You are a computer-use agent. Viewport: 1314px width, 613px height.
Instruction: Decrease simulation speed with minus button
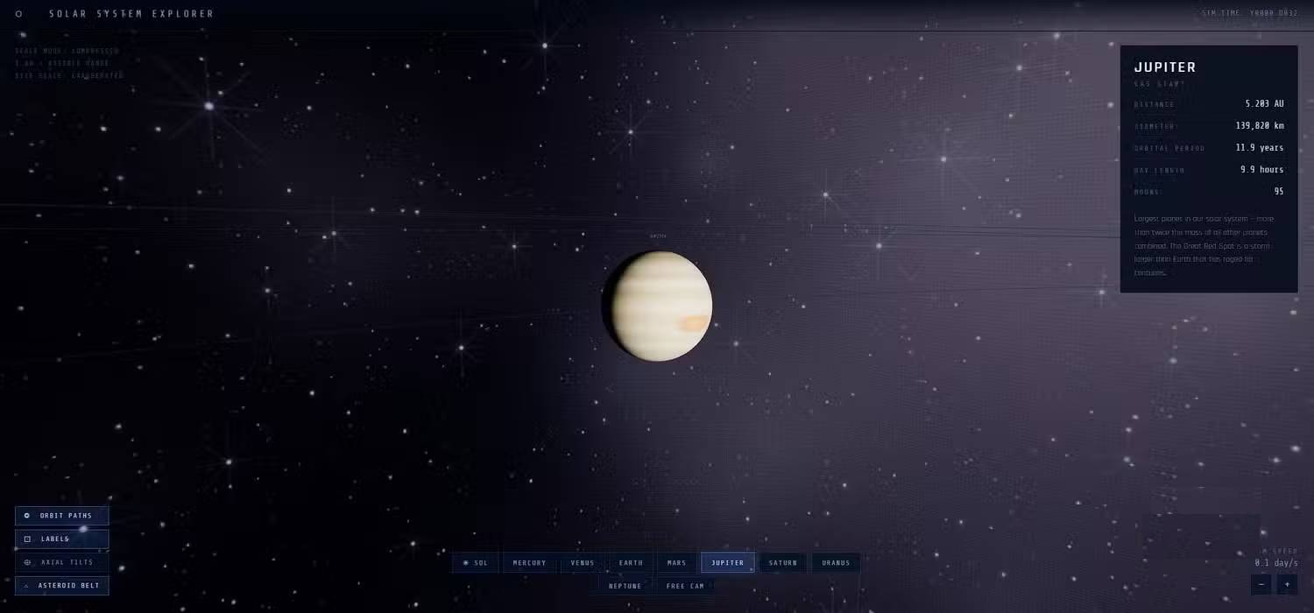(1261, 584)
